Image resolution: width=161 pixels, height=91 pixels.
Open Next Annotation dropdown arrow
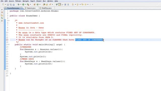point(75,5)
